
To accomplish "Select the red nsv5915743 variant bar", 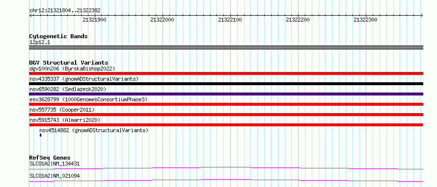I will 226,125.
